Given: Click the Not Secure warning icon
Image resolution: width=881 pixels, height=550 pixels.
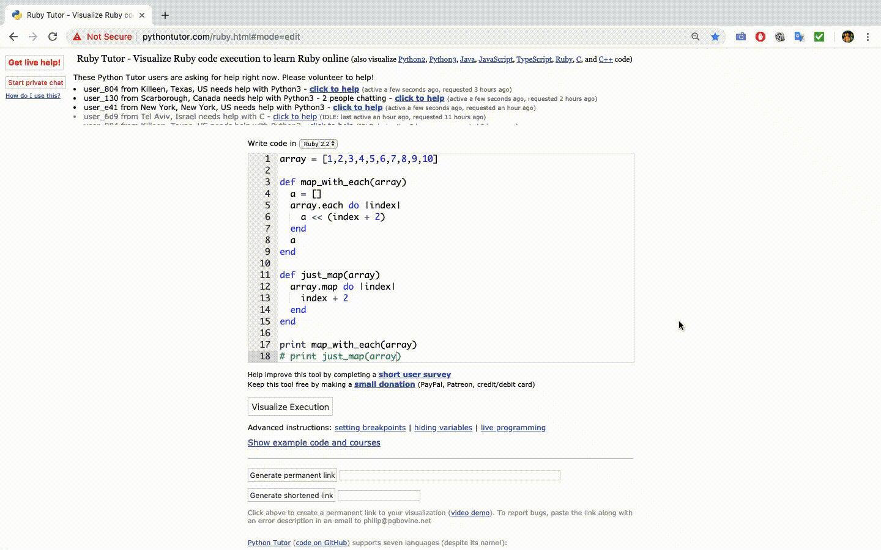Looking at the screenshot, I should click(77, 37).
